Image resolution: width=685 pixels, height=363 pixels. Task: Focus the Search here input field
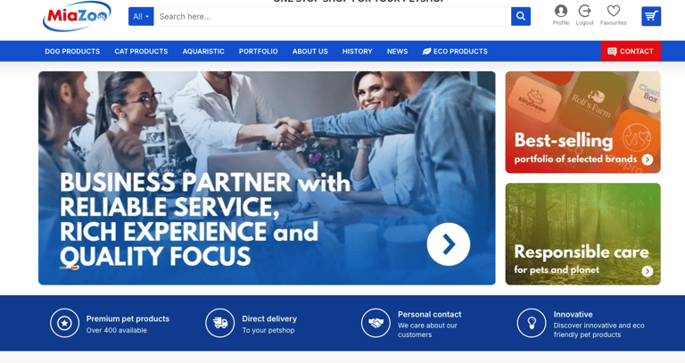click(x=333, y=17)
